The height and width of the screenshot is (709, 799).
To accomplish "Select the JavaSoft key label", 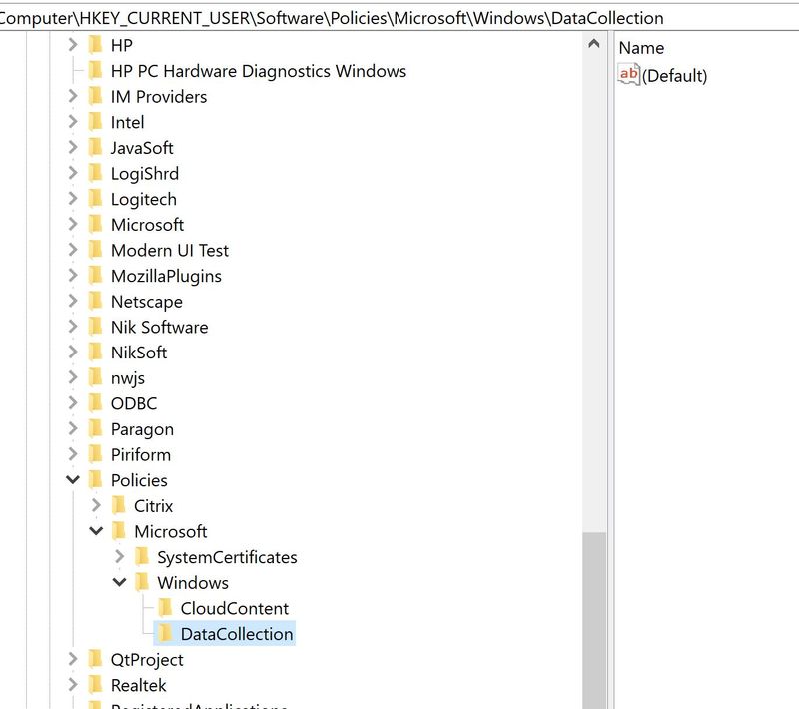I will tap(142, 148).
